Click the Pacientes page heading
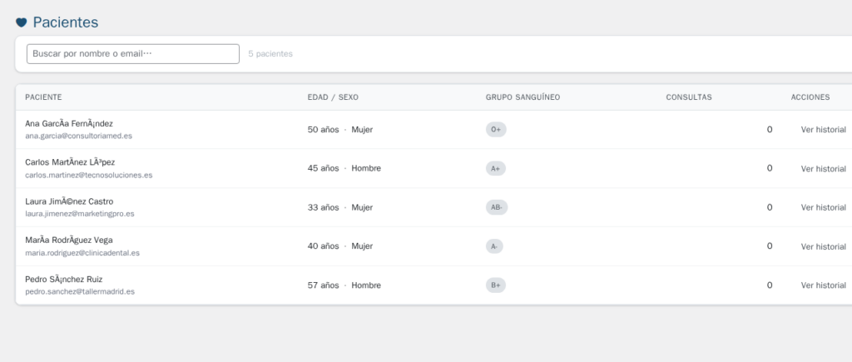This screenshot has height=362, width=852. (66, 22)
